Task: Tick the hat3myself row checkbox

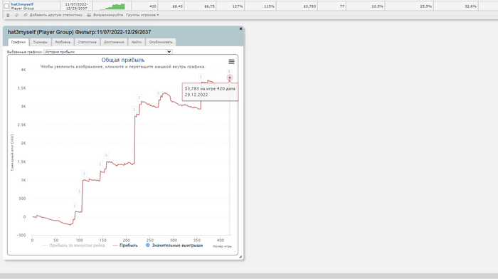Action: [x=6, y=6]
